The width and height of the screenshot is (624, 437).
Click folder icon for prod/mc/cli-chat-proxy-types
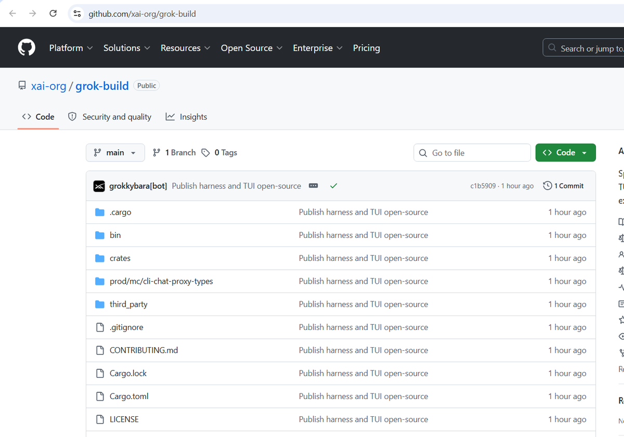(x=100, y=281)
